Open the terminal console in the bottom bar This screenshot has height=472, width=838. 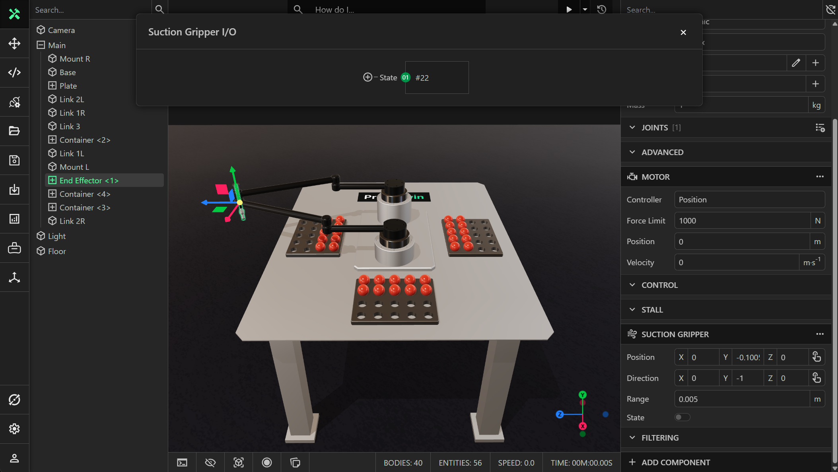(182, 462)
